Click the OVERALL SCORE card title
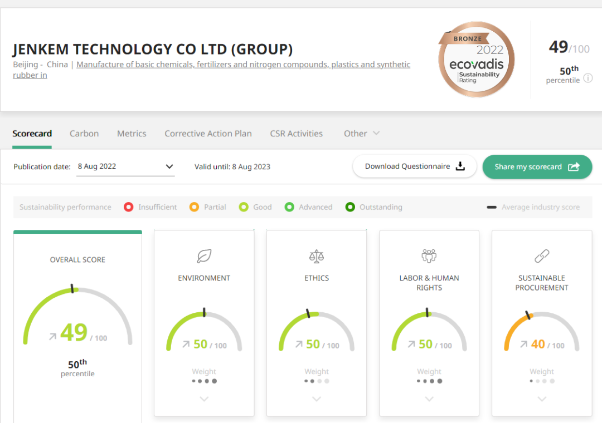 77,259
